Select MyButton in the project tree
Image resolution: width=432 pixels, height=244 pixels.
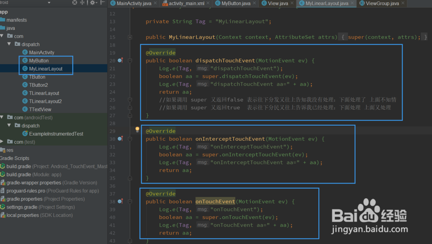tap(38, 60)
